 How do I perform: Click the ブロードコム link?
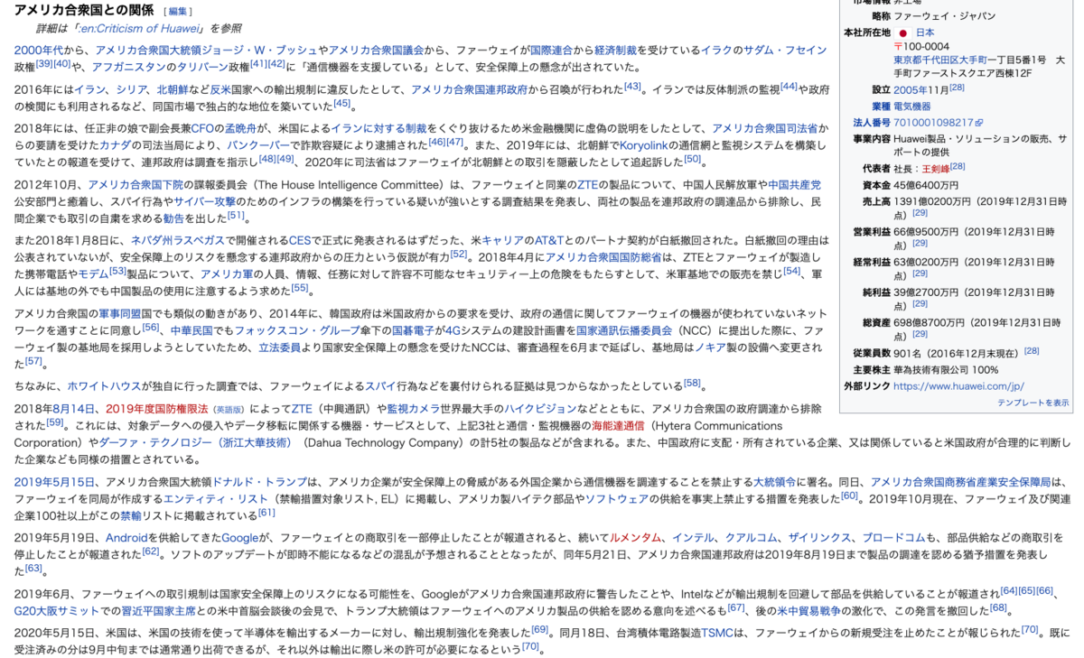click(x=892, y=537)
